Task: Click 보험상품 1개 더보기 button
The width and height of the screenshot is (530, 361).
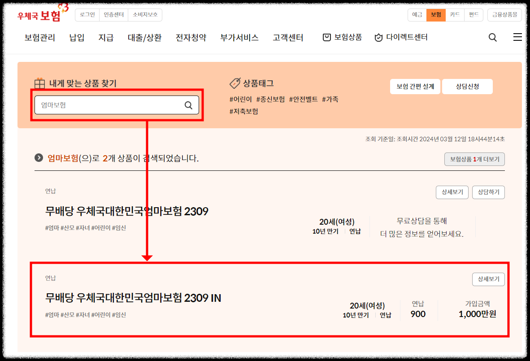Action: tap(474, 159)
